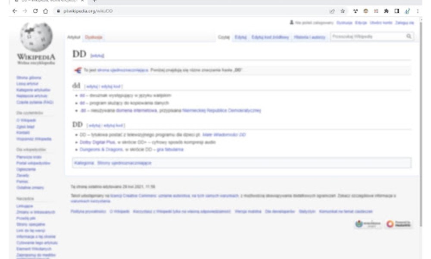The height and width of the screenshot is (259, 431).
Task: View site security info via lock icon
Action: pos(58,11)
